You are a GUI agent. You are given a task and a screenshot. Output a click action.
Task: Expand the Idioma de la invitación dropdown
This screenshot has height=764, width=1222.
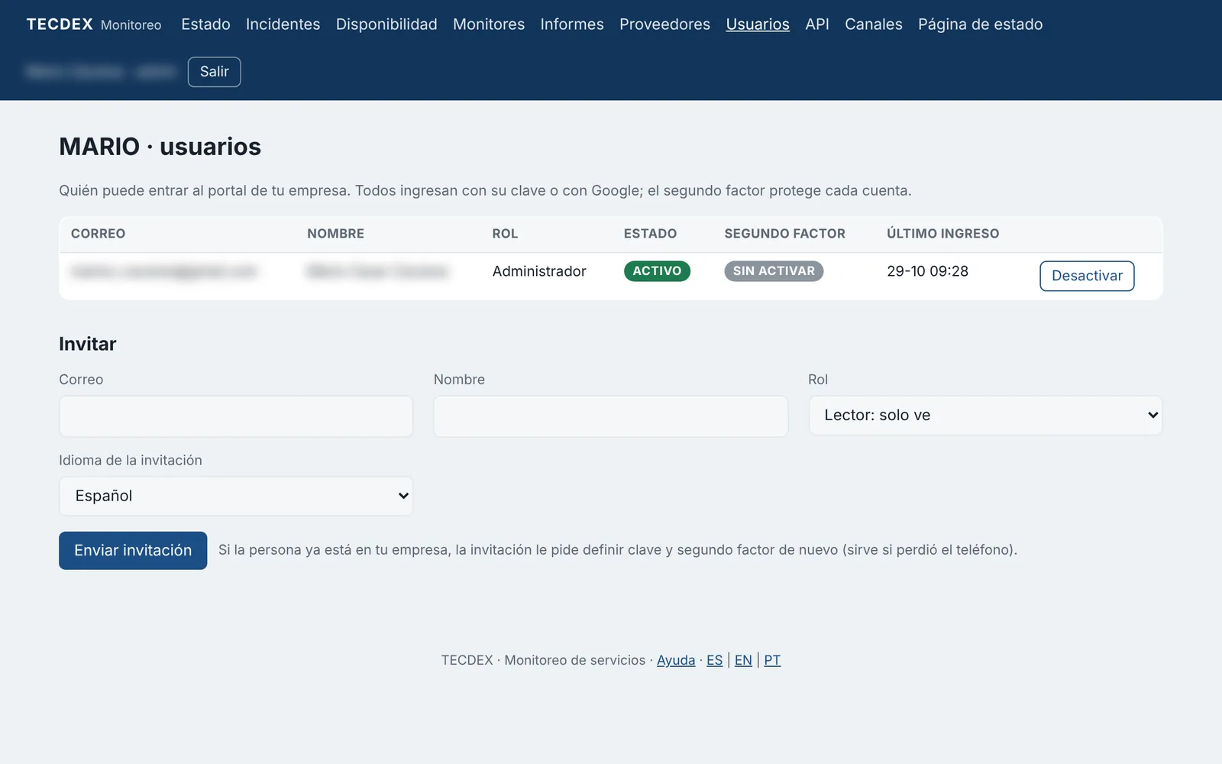point(236,496)
